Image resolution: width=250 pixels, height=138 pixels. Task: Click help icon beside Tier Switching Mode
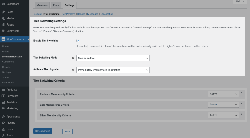(x=73, y=58)
